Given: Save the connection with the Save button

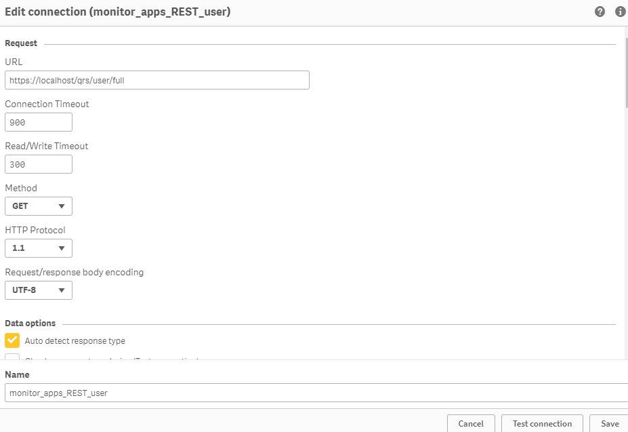Looking at the screenshot, I should coord(609,424).
